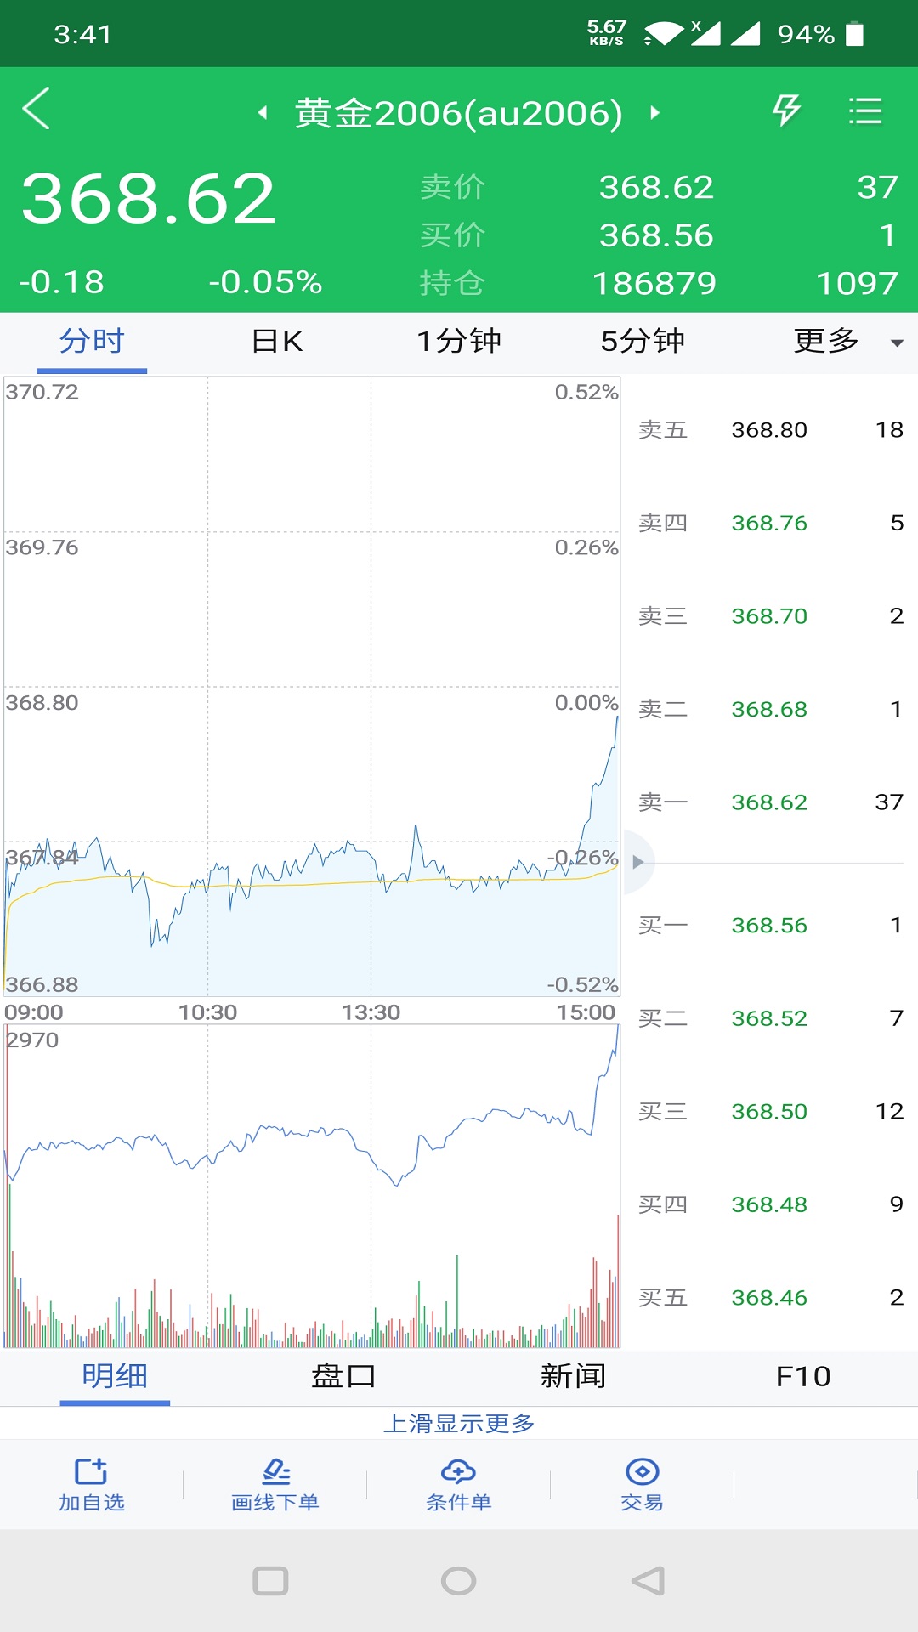Switch to previous contract with left arrow
Screen dimensions: 918x1632
(x=263, y=113)
